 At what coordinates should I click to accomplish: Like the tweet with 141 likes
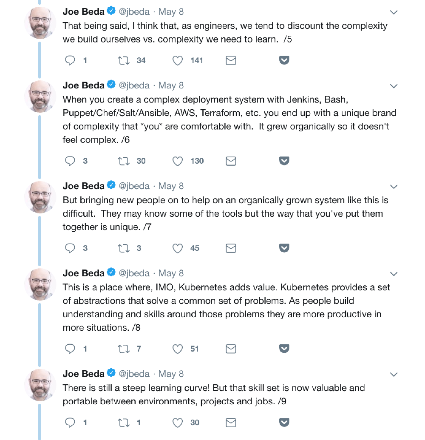click(178, 60)
